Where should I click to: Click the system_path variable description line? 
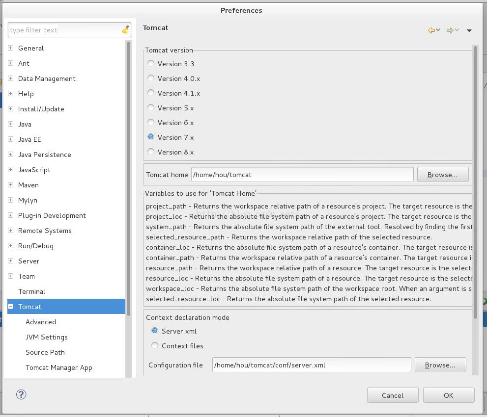coord(309,227)
